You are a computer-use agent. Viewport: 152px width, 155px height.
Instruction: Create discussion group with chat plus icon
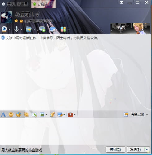(42, 29)
